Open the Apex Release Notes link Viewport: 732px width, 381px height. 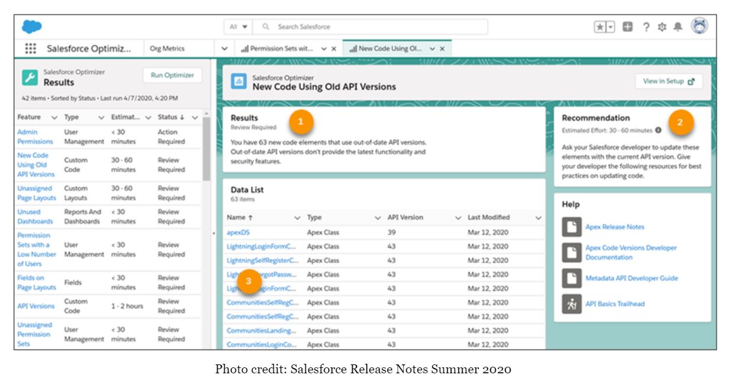point(614,227)
